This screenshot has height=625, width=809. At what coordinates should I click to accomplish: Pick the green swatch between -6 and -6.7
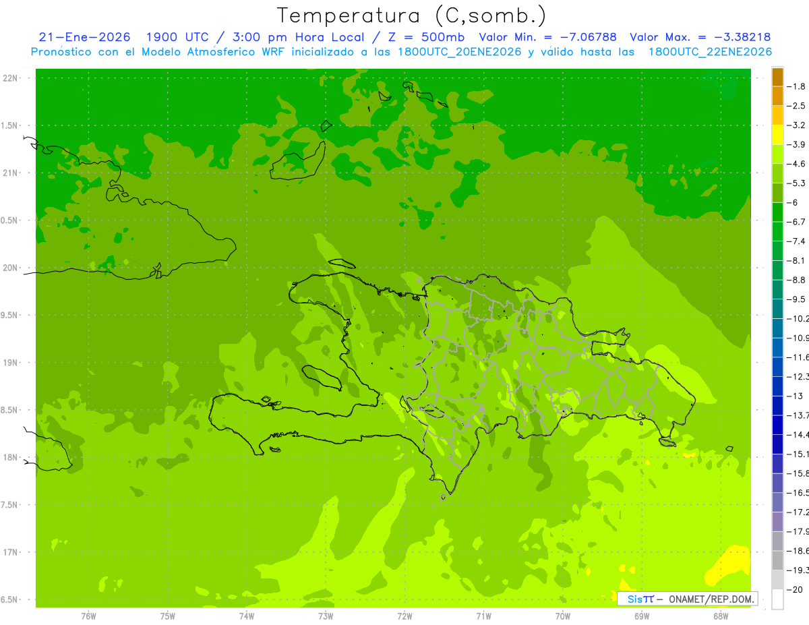777,212
